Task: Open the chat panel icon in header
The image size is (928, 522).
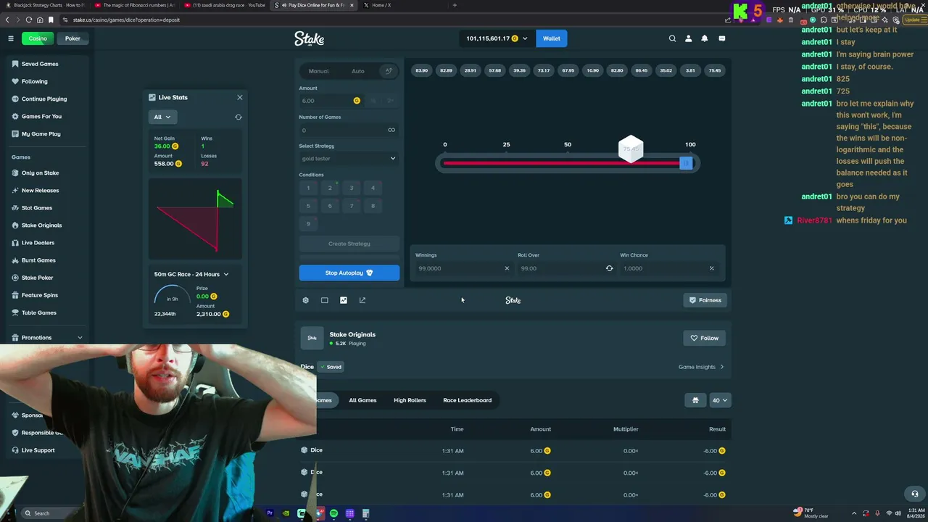Action: [x=721, y=38]
